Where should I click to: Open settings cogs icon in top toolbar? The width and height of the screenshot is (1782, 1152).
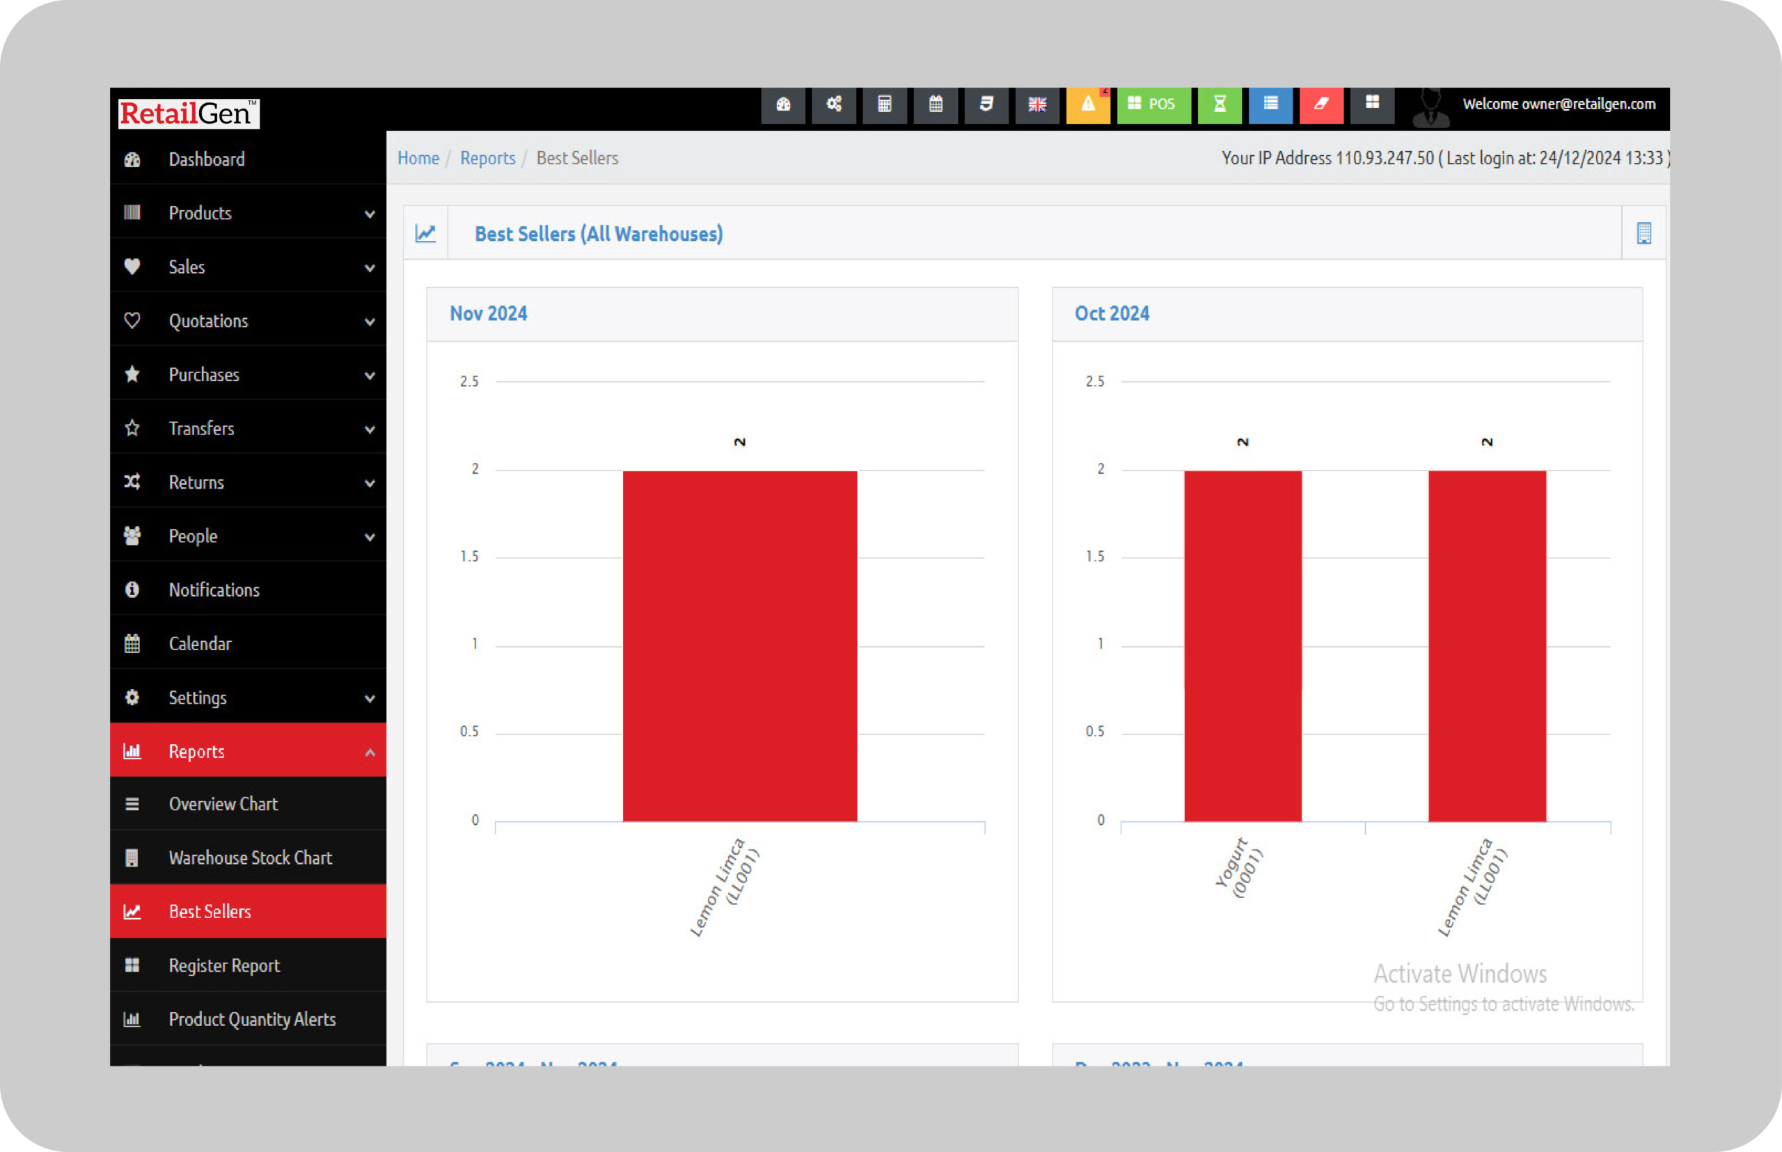tap(833, 104)
